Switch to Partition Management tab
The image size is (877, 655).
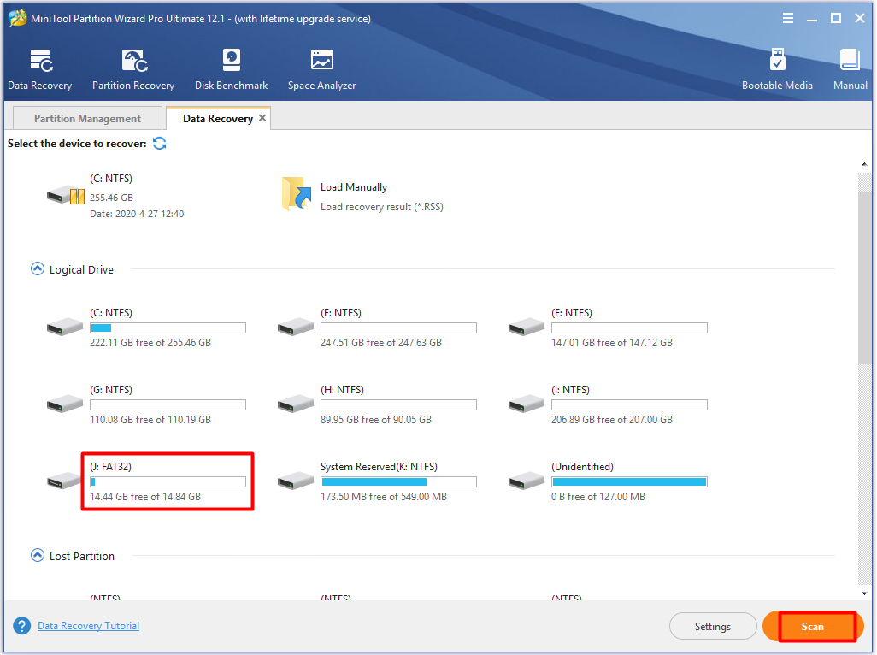point(88,119)
